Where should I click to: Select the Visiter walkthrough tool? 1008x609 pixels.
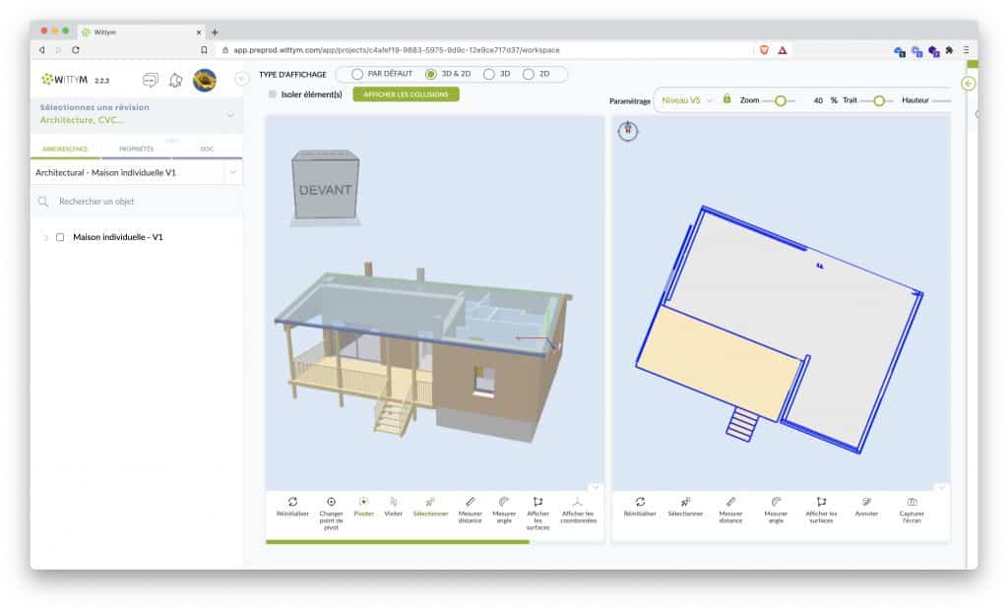tap(393, 506)
